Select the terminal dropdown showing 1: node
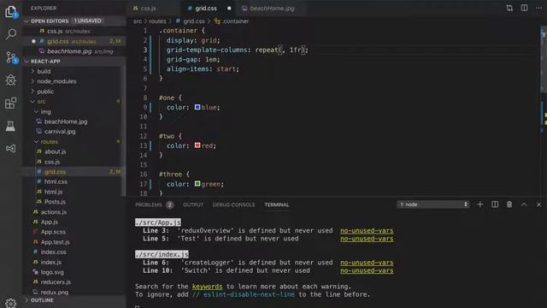The image size is (547, 308). [x=433, y=204]
